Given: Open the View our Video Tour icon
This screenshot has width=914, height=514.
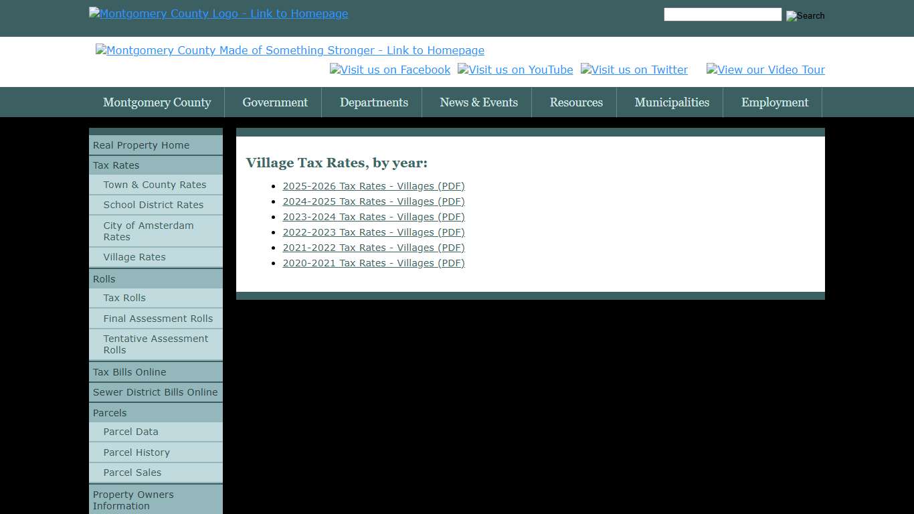Looking at the screenshot, I should [x=765, y=70].
